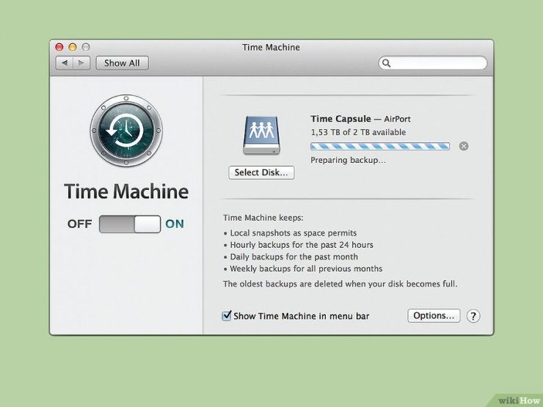
Task: Click the ON label next to the switch
Action: [x=175, y=224]
